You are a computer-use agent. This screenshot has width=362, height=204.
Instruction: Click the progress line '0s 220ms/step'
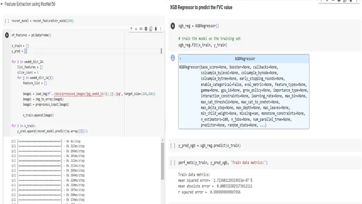tap(48, 180)
